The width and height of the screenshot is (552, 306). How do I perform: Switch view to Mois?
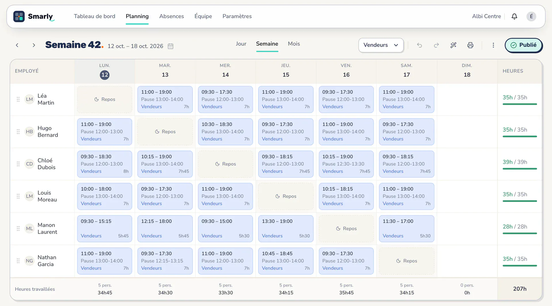294,44
